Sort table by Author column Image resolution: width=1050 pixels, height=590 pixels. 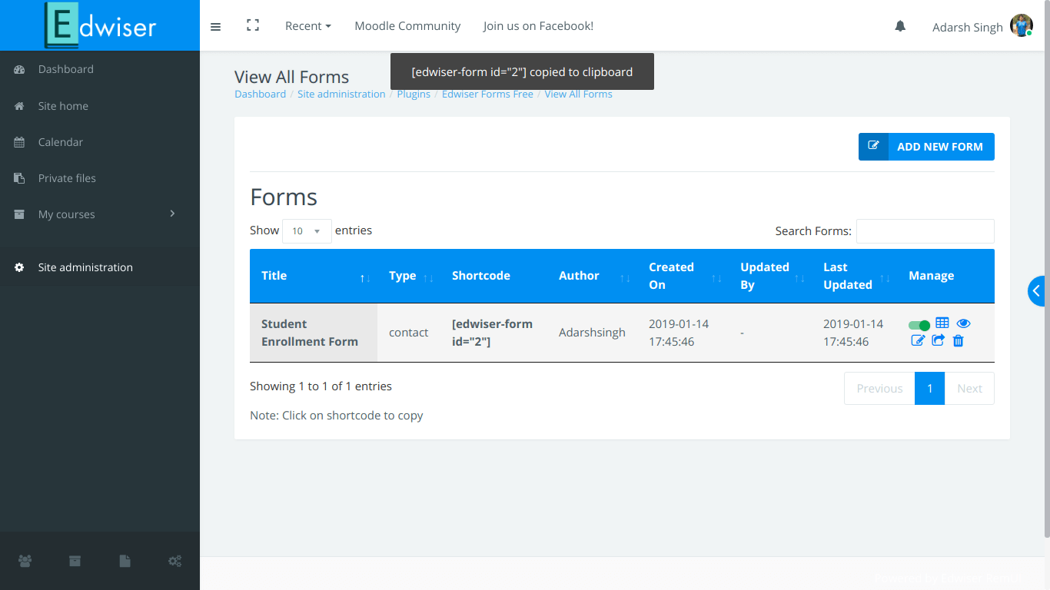(x=592, y=276)
